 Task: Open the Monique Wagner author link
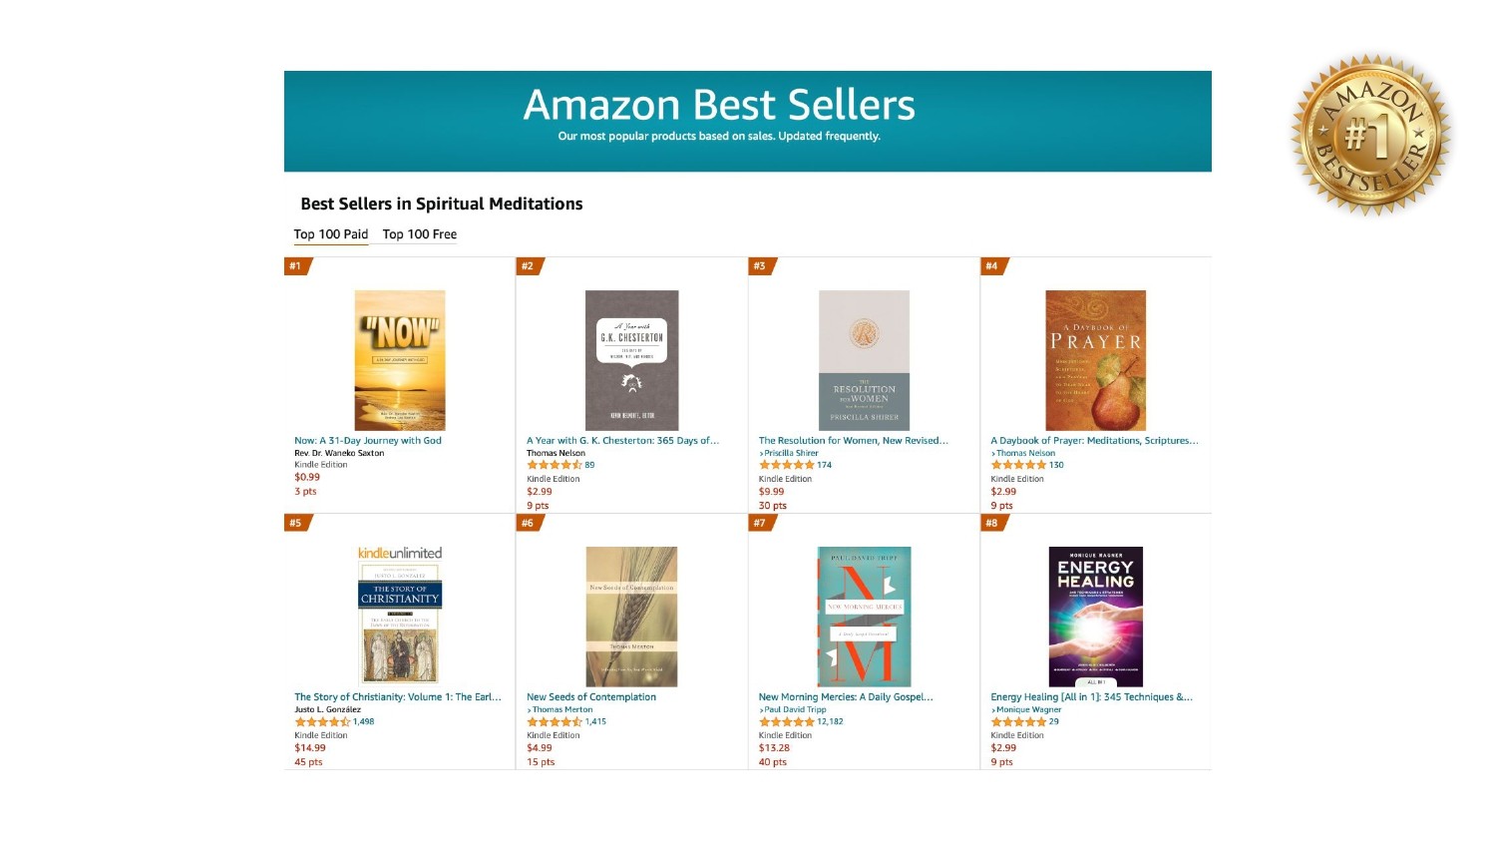1028,709
